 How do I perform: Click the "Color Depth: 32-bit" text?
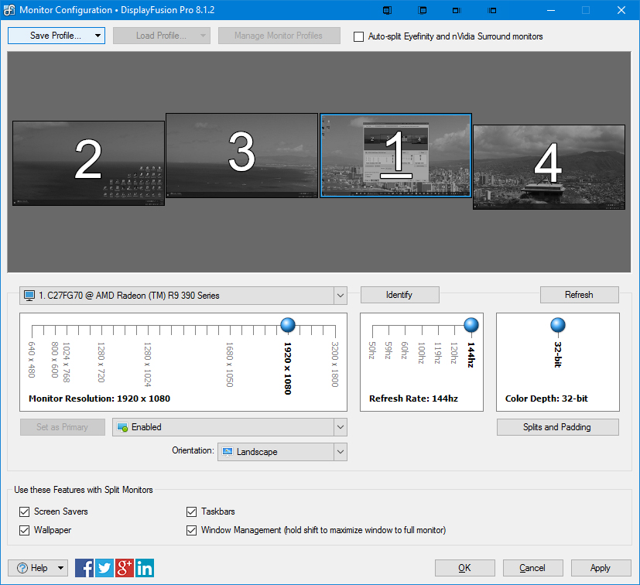click(x=546, y=399)
